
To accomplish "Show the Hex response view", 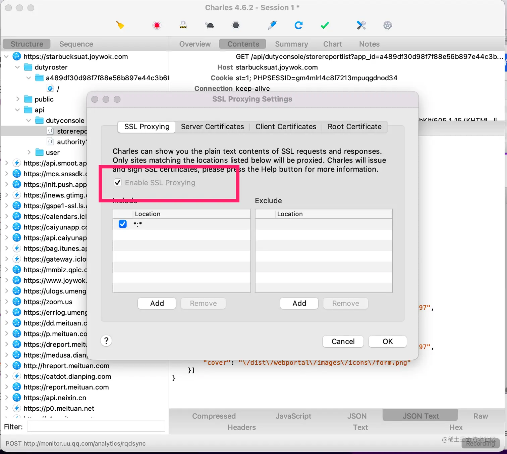I will click(x=456, y=427).
